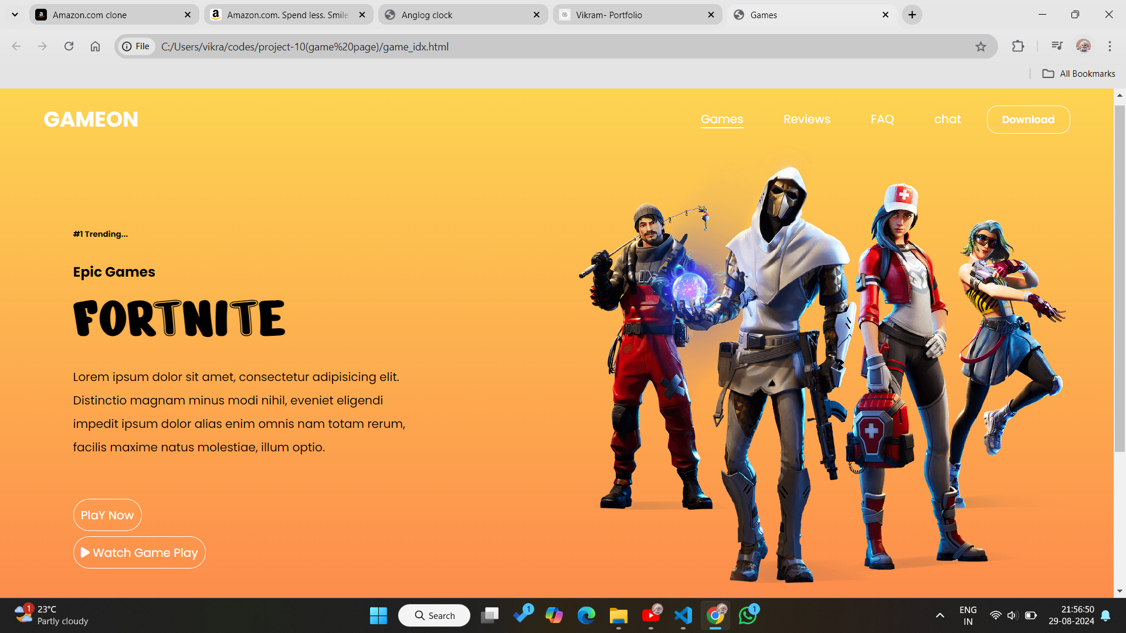Open the Wi-Fi network icon
The width and height of the screenshot is (1126, 633).
pos(995,615)
